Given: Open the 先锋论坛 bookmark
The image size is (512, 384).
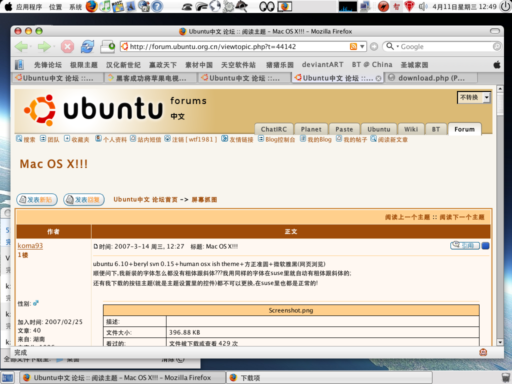Looking at the screenshot, I should click(x=48, y=64).
